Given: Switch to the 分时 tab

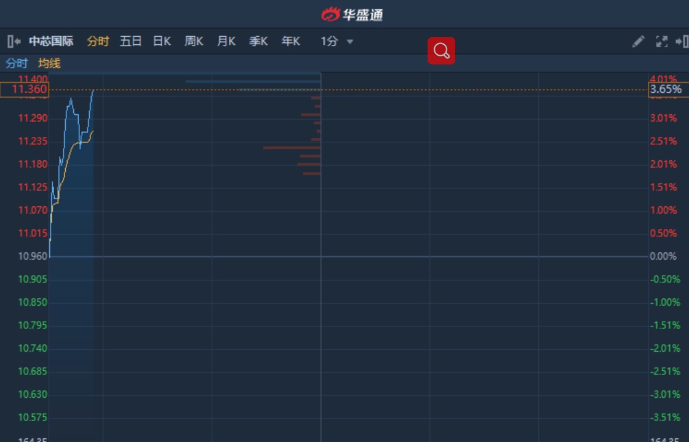Looking at the screenshot, I should [x=98, y=41].
